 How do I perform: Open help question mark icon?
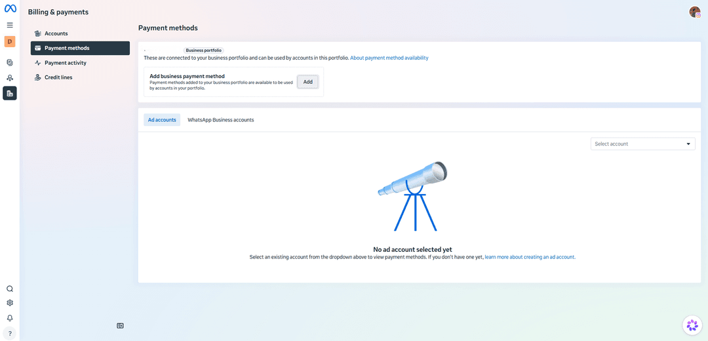click(x=10, y=333)
